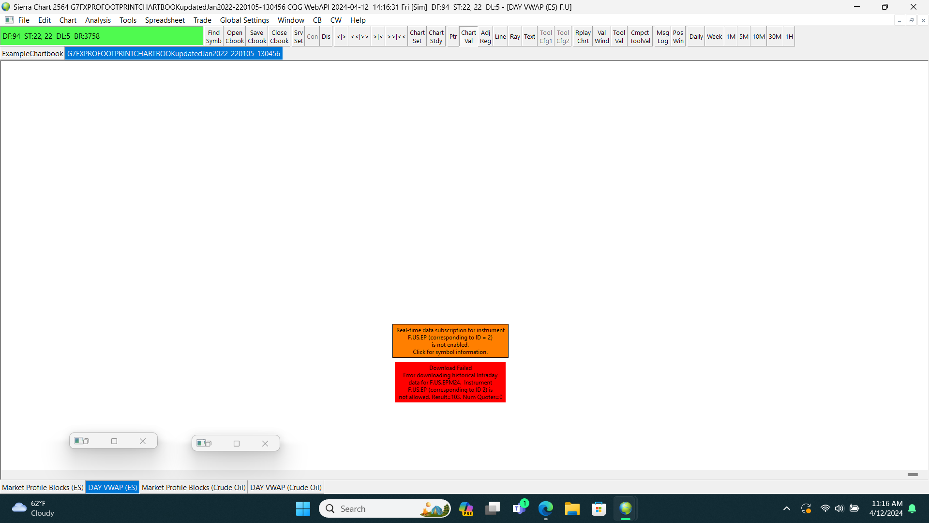Select the Ray drawing tool
The height and width of the screenshot is (523, 929).
coord(515,37)
